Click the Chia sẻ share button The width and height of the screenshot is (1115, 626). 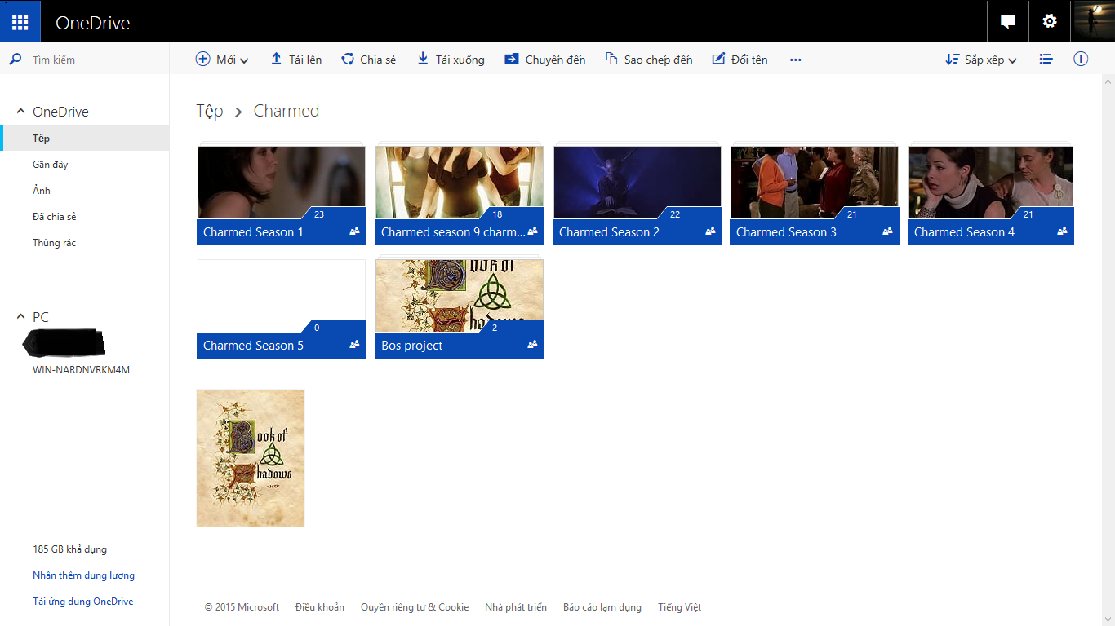pyautogui.click(x=368, y=60)
